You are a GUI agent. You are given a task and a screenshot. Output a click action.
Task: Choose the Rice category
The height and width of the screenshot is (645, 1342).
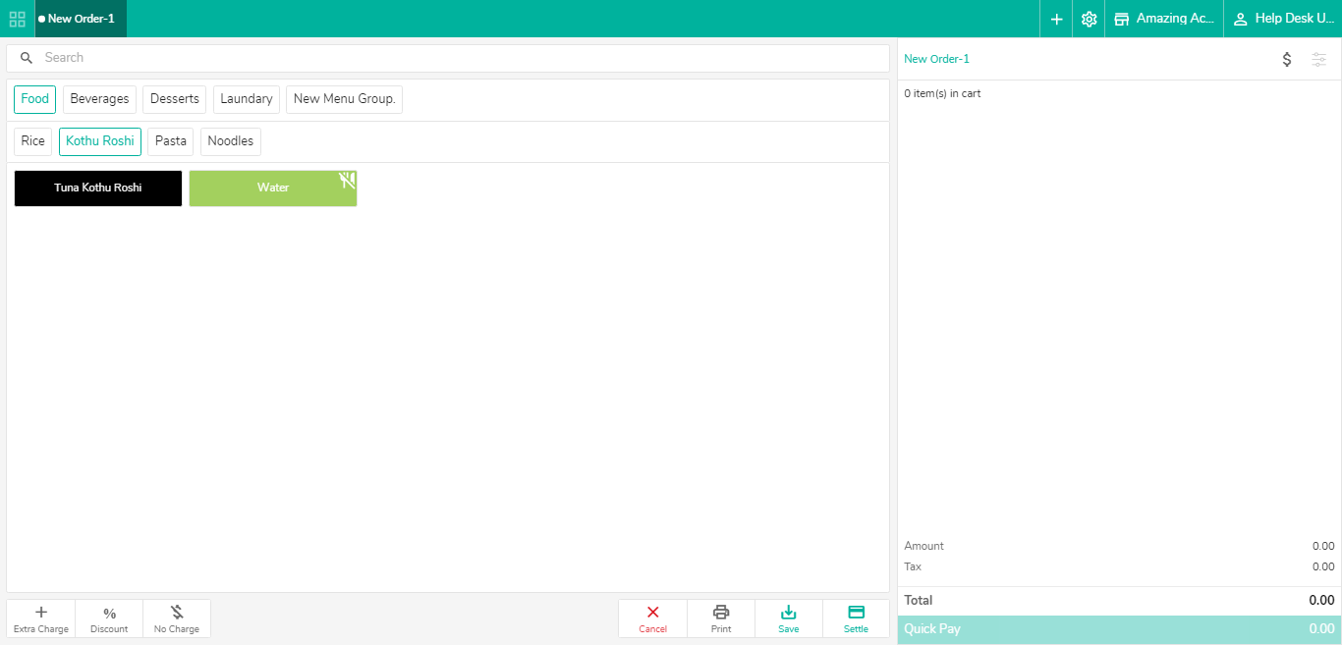[32, 141]
